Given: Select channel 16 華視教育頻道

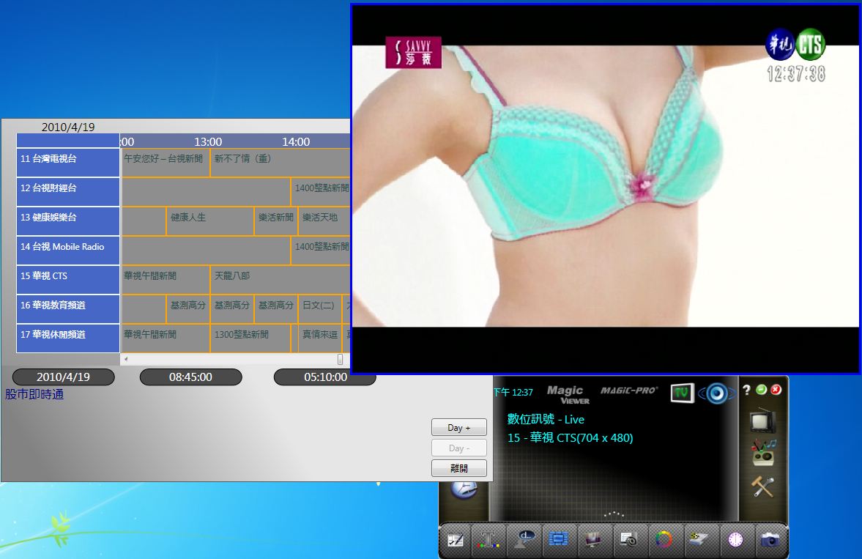Looking at the screenshot, I should (68, 308).
